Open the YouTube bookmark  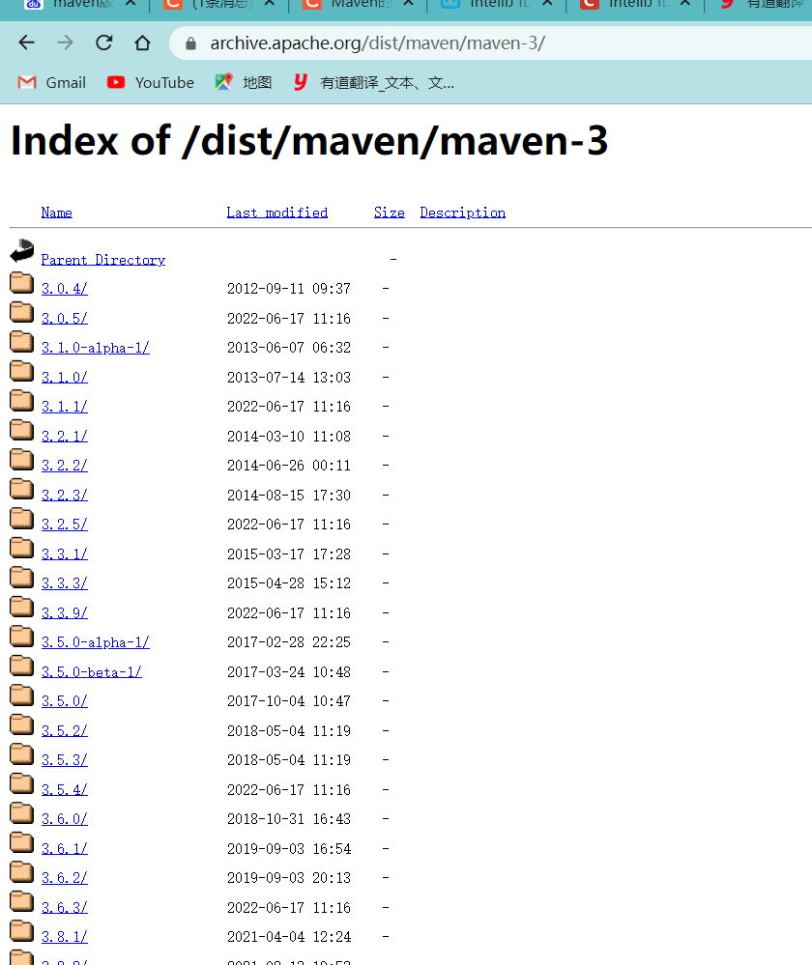(151, 82)
